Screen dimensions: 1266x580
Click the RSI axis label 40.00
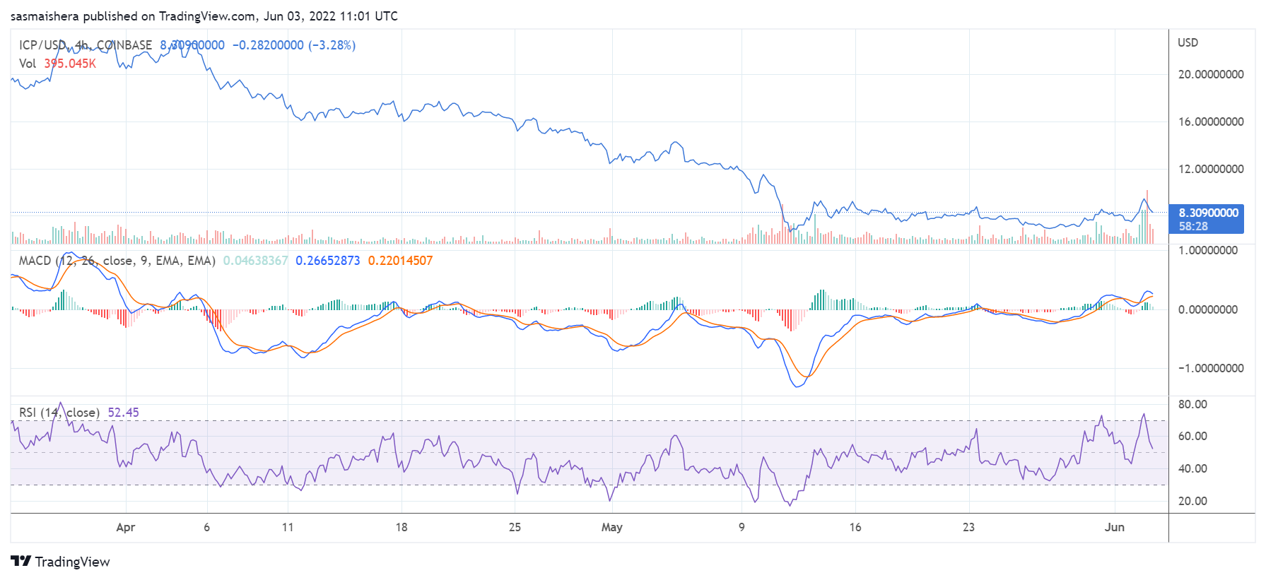[1192, 468]
